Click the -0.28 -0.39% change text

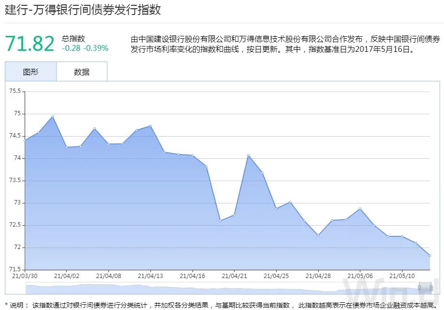85,48
